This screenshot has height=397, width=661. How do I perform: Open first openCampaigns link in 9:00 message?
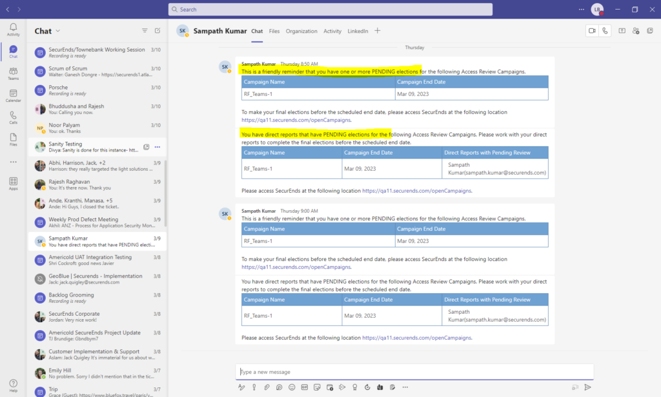click(x=296, y=267)
